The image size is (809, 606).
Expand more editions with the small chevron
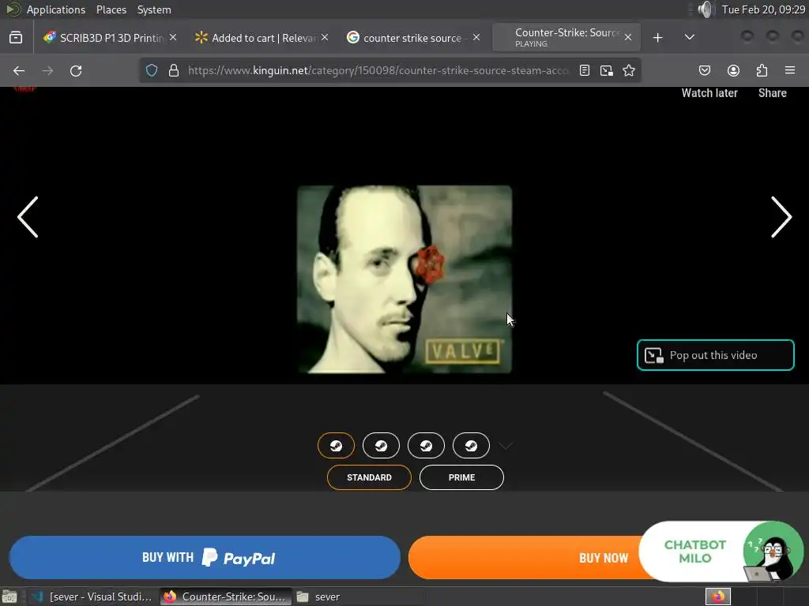[506, 445]
